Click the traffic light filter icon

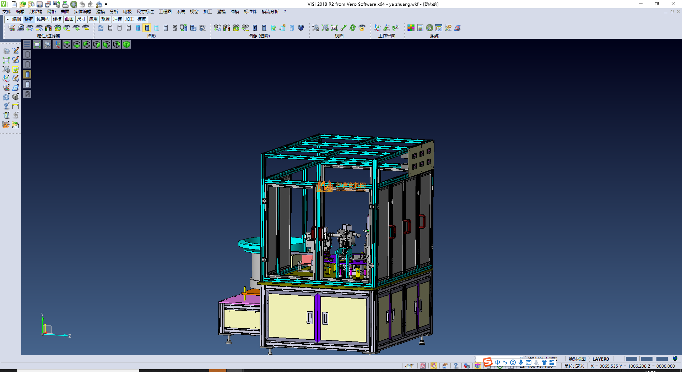[x=48, y=28]
